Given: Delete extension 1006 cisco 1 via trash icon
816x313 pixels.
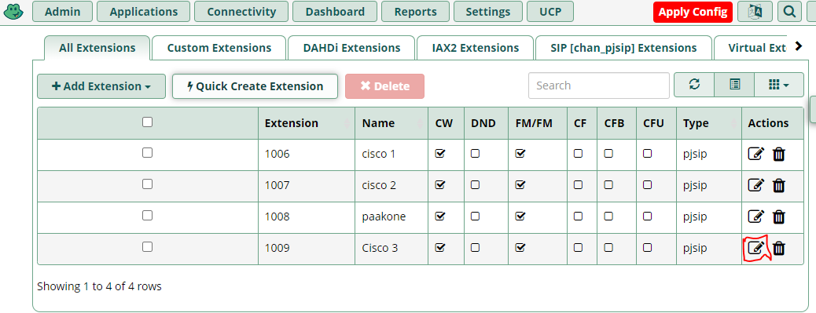Looking at the screenshot, I should [x=778, y=155].
